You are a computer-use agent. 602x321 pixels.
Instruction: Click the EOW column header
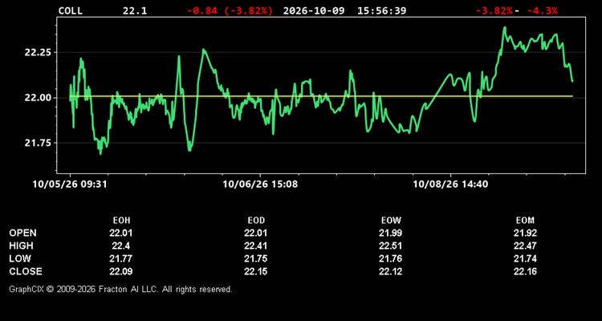(390, 221)
